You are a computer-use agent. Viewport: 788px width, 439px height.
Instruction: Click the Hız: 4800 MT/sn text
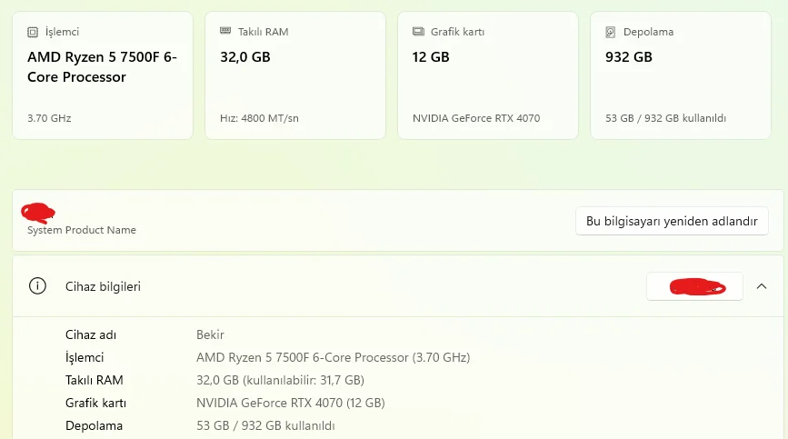[259, 118]
